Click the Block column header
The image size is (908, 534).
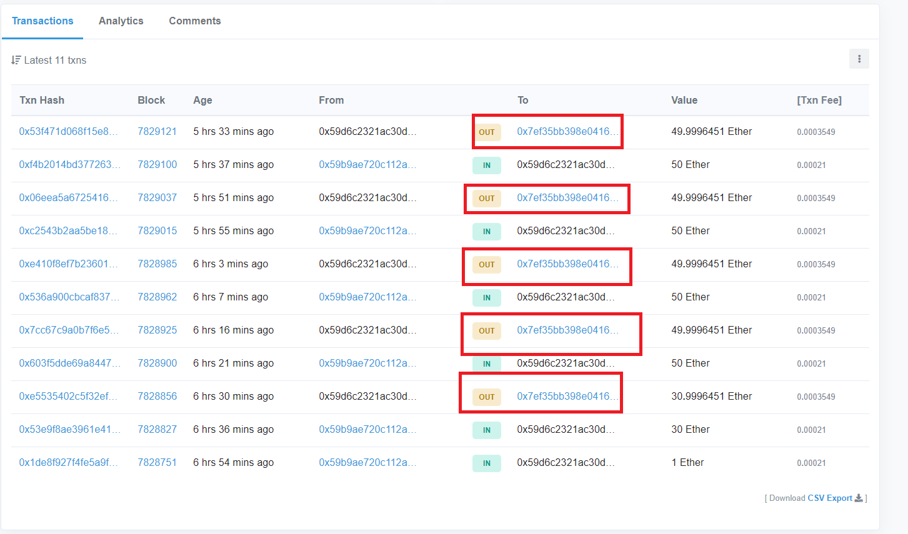tap(151, 100)
